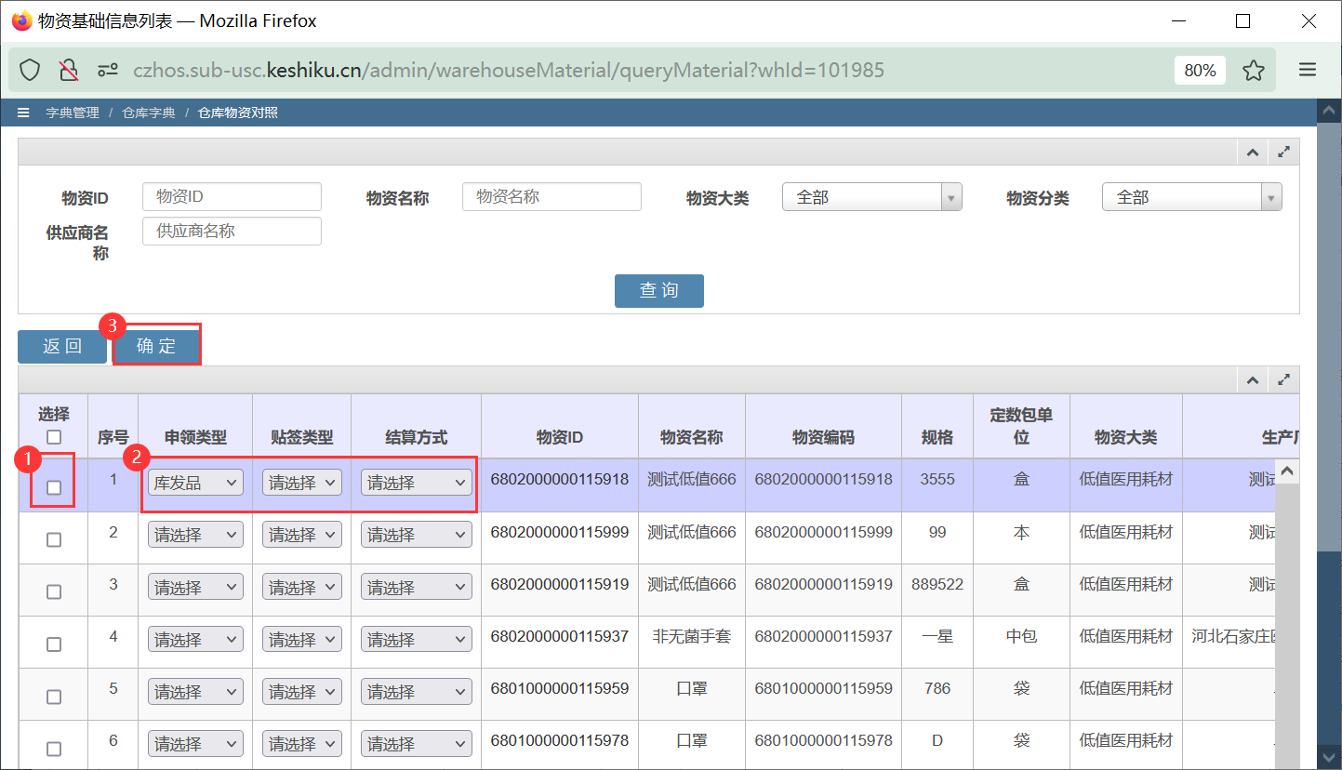Collapse the search filter panel
This screenshot has height=770, width=1342.
tap(1253, 152)
